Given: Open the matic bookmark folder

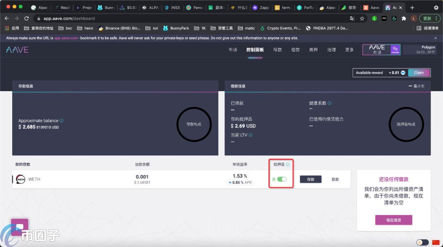Looking at the screenshot, I should pyautogui.click(x=247, y=28).
